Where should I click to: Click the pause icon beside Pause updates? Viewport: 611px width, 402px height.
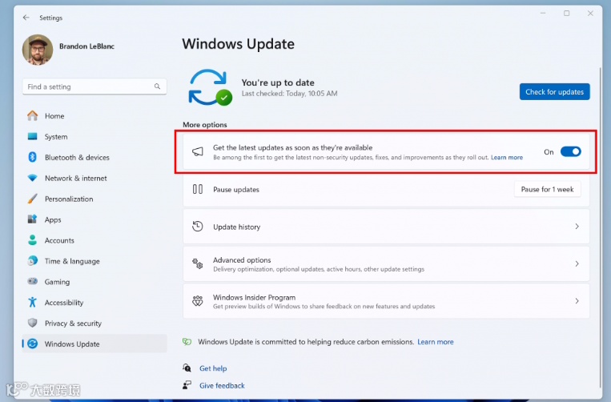coord(198,189)
